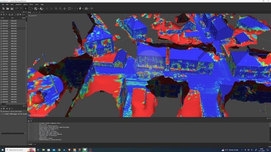Image resolution: width=271 pixels, height=152 pixels.
Task: Open Chrome from the taskbar
Action: [59, 150]
